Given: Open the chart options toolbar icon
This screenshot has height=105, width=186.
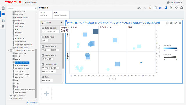Looking at the screenshot, I should point(150,8).
